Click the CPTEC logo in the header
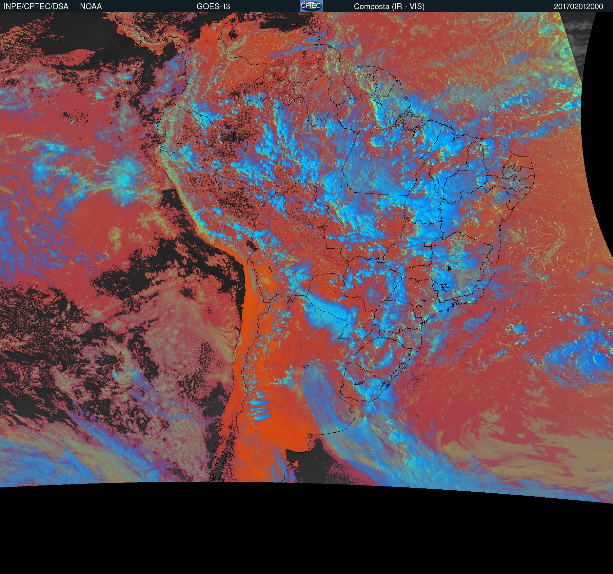Image resolution: width=613 pixels, height=574 pixels. pos(311,6)
